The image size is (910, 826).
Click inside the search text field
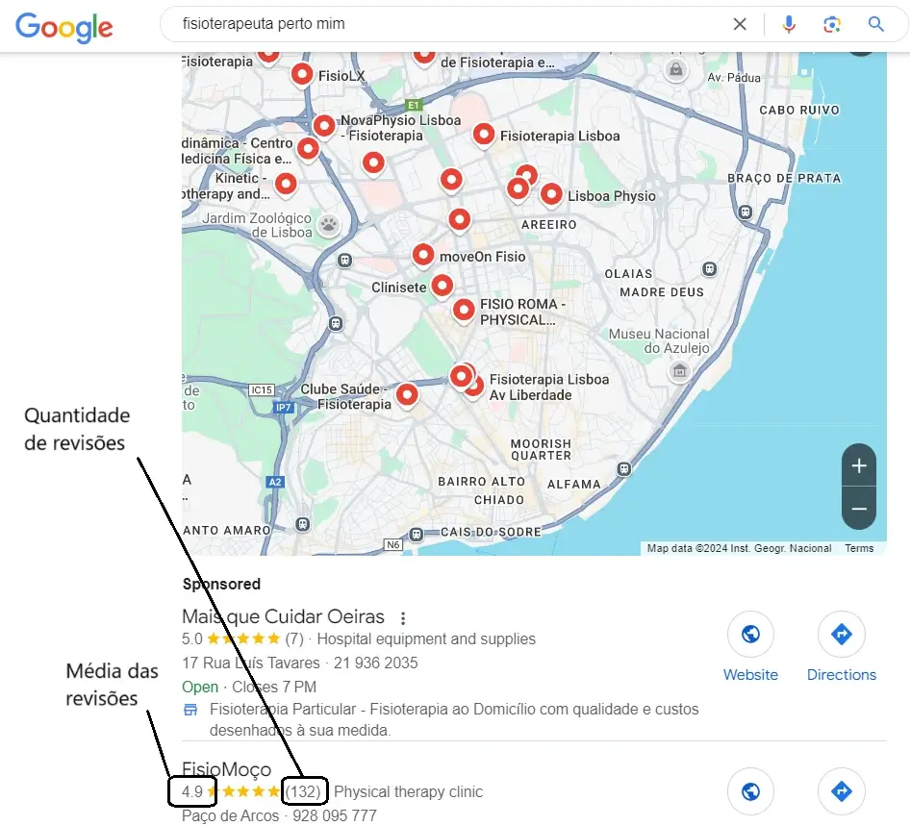[447, 24]
